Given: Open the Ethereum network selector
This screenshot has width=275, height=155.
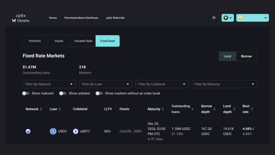Looking at the screenshot, I should click(x=227, y=18).
